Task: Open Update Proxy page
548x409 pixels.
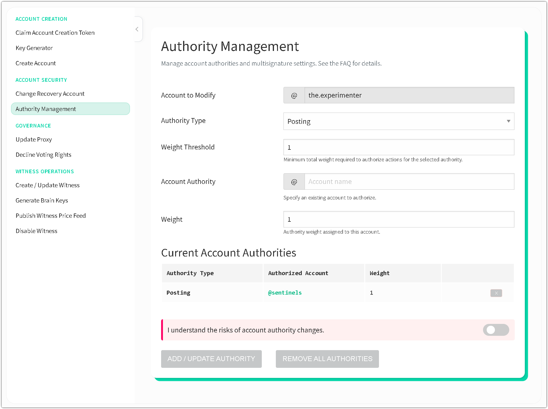Action: coord(34,139)
